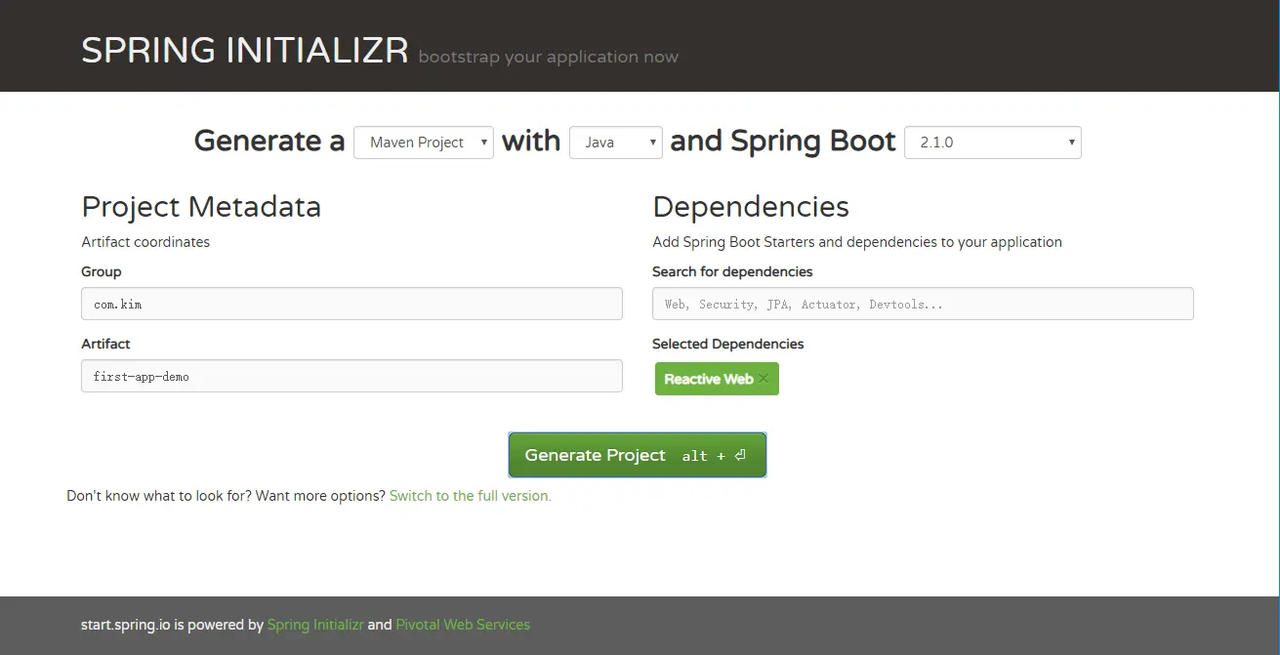Click the SPRING INITIALIZR header title

245,51
